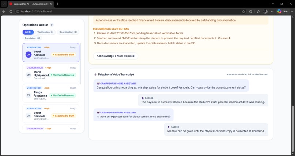Maximize or restore the browser window
This screenshot has height=156, width=295.
282,4
